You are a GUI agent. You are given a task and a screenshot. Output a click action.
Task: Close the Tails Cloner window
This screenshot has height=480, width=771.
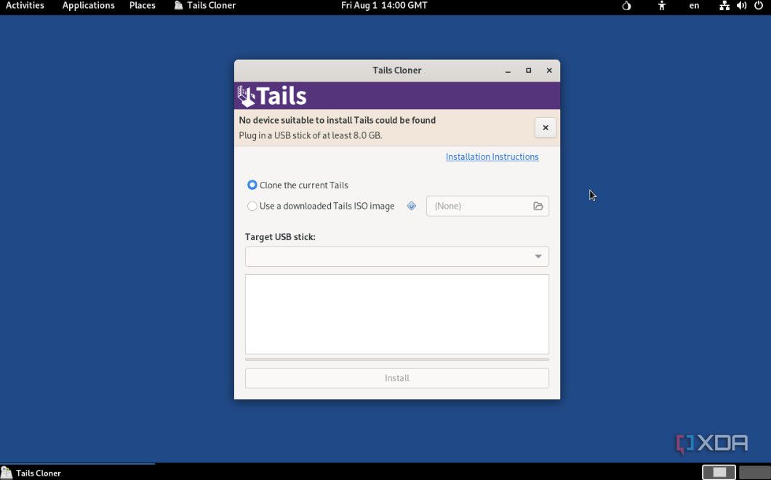[549, 71]
